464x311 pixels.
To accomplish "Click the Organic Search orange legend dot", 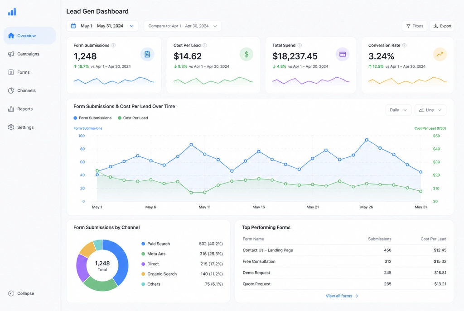I will point(143,274).
